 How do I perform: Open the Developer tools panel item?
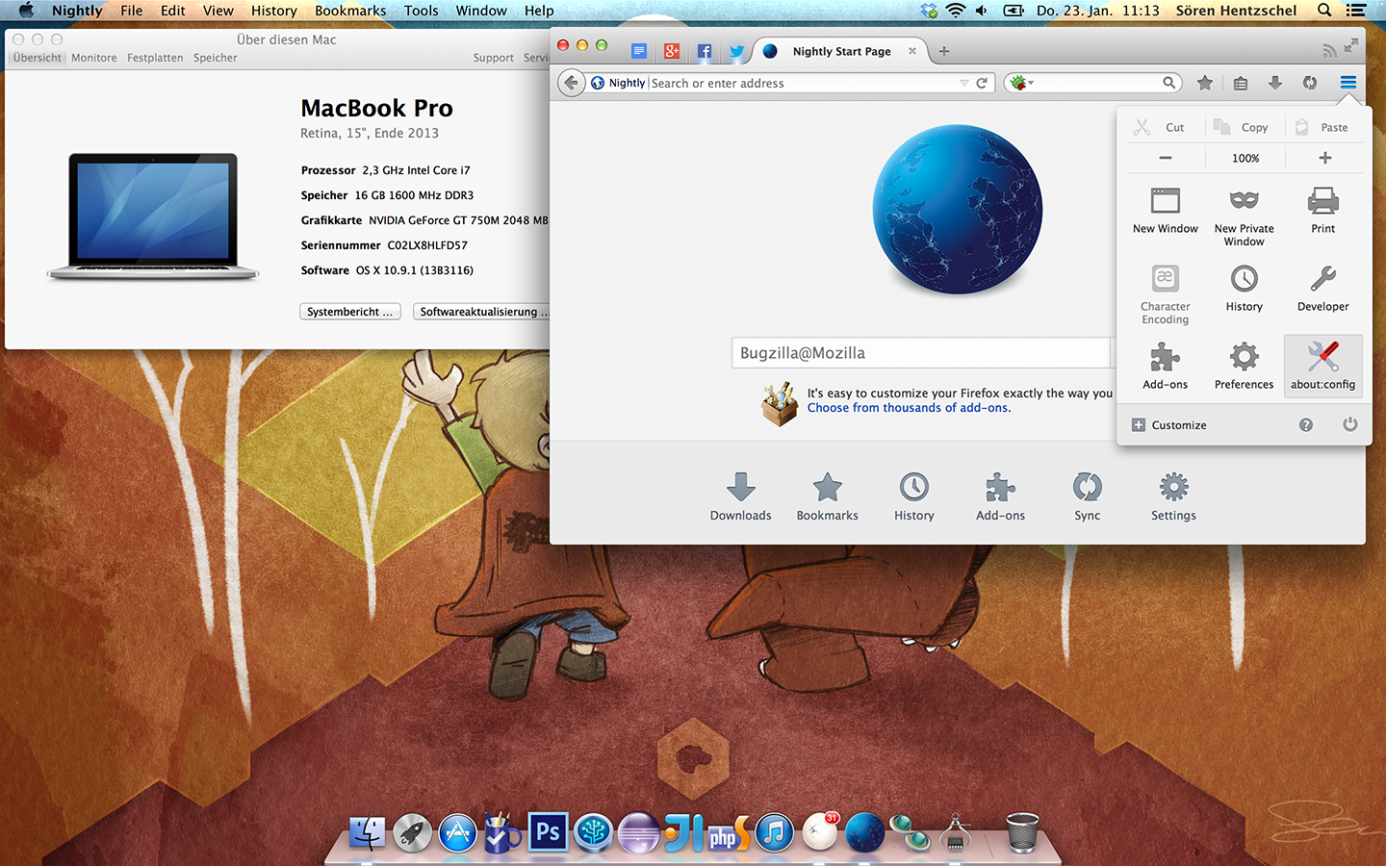pos(1322,289)
